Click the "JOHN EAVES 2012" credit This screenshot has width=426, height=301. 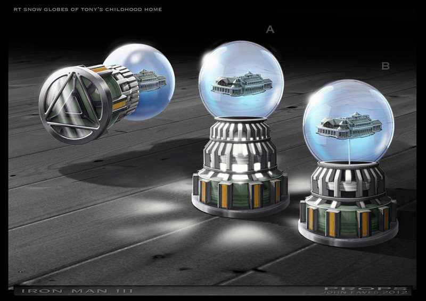(x=365, y=292)
